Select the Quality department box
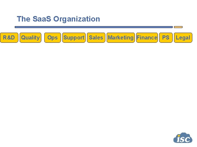 [30, 38]
